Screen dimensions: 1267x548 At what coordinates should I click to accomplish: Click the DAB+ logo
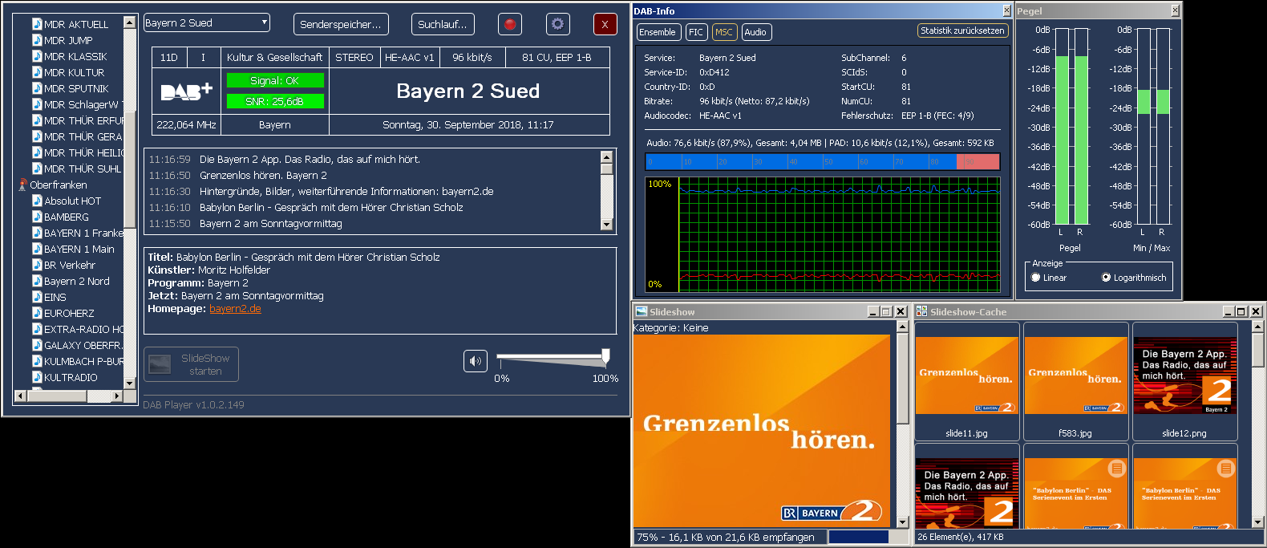[x=186, y=91]
